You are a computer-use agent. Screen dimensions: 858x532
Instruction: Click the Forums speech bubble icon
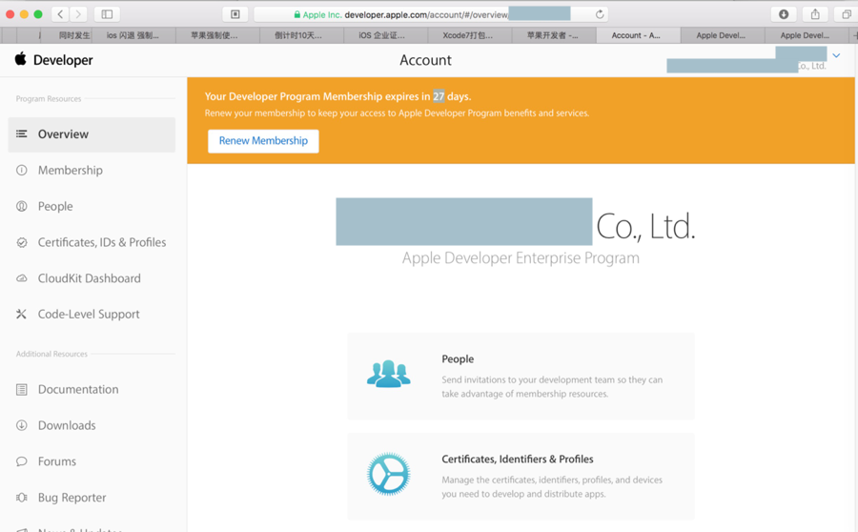coord(21,461)
